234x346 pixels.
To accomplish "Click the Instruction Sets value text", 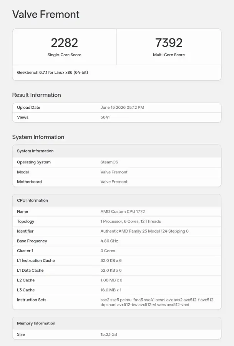I will (158, 302).
